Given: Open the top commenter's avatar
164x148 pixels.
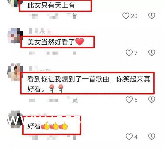Looking at the screenshot, I should [16, 3].
